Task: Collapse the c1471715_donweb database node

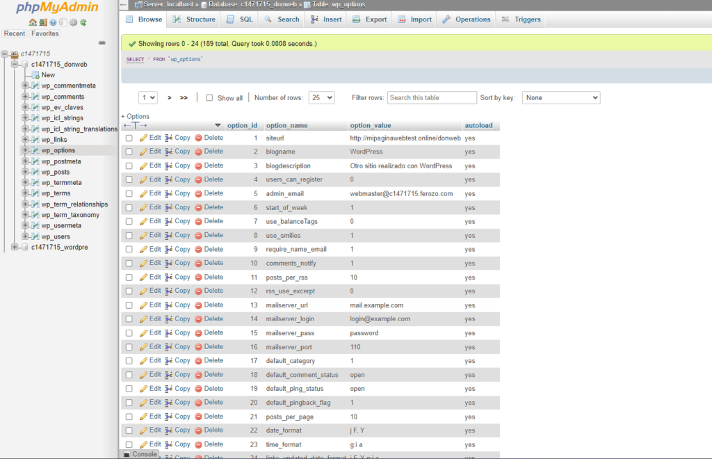Action: pos(15,65)
